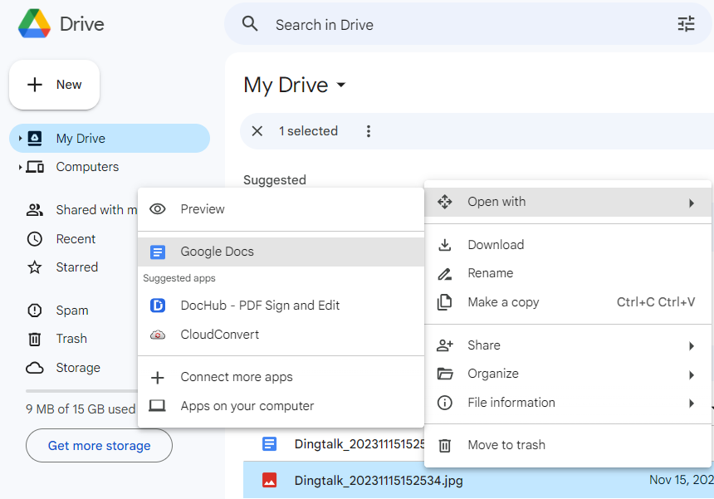Select Make a copy option
The image size is (714, 499).
(x=568, y=302)
